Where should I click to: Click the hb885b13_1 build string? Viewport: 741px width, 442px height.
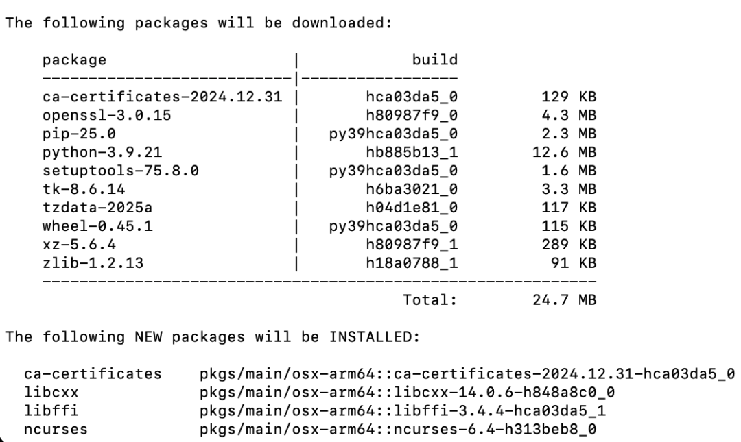412,152
